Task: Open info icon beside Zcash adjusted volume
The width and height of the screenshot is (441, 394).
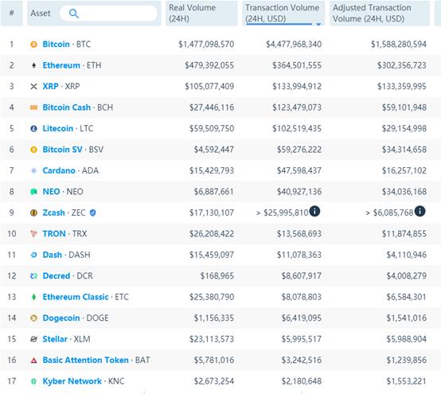Action: point(420,211)
